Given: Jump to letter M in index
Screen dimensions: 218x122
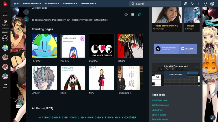Looking at the screenshot, I should [82, 118].
